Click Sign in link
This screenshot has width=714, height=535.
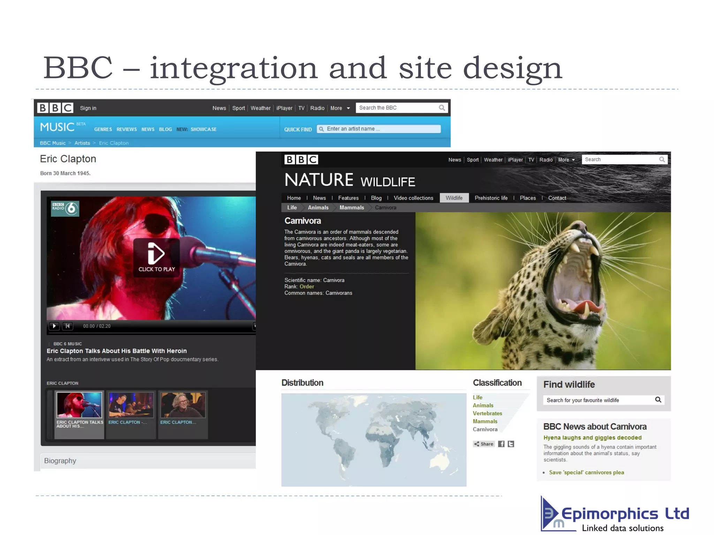pyautogui.click(x=88, y=108)
